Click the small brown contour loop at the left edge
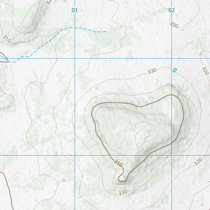 coord(4,57)
